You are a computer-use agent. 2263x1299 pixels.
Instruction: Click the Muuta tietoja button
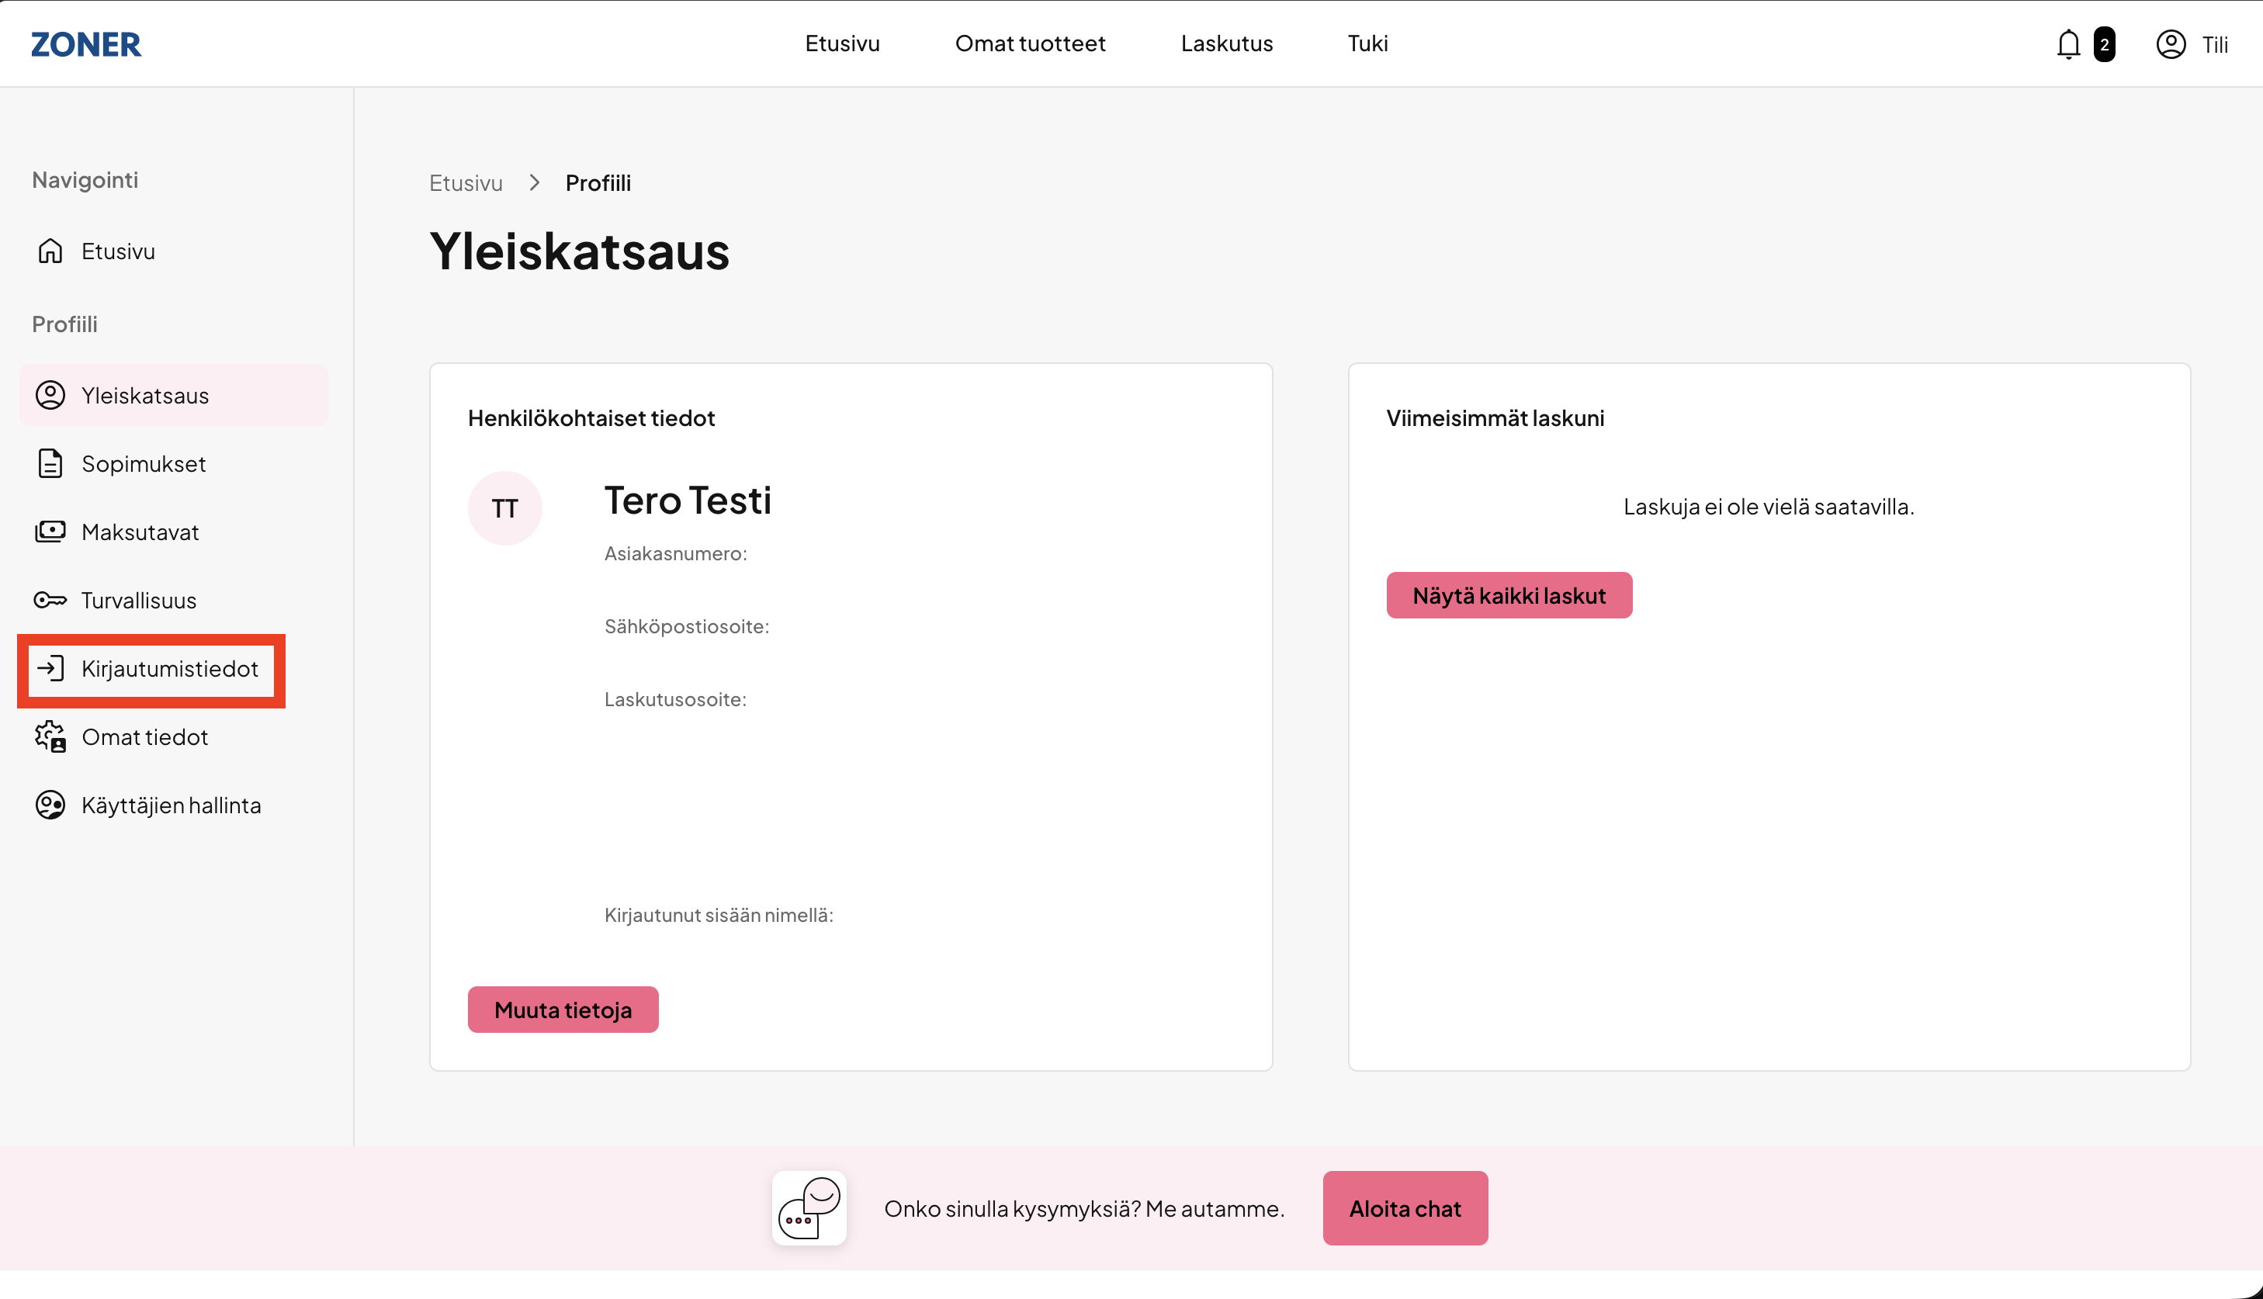click(563, 1009)
